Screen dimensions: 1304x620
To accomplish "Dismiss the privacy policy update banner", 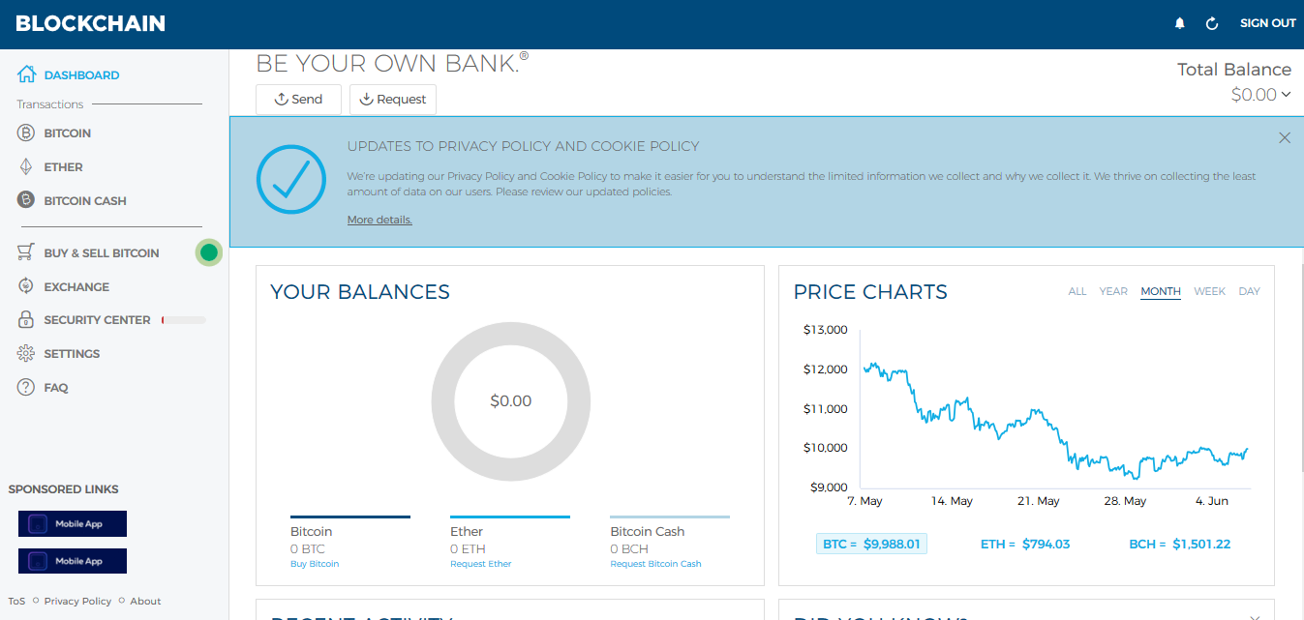I will coord(1285,138).
